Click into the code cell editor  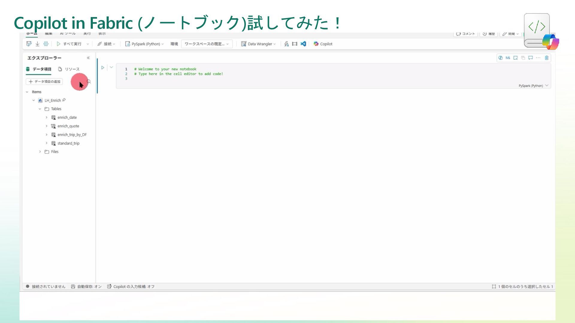pyautogui.click(x=333, y=76)
